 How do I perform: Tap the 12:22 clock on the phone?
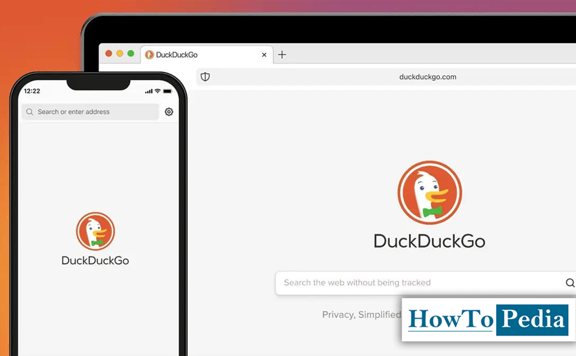32,91
